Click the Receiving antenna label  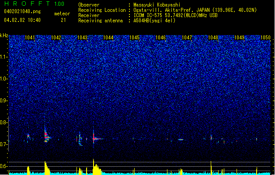(x=101, y=21)
